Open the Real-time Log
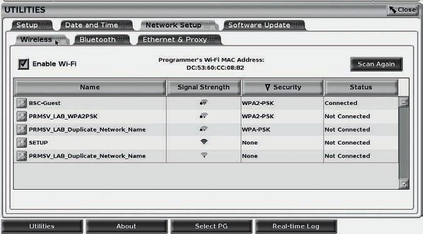The image size is (423, 234). [x=296, y=226]
